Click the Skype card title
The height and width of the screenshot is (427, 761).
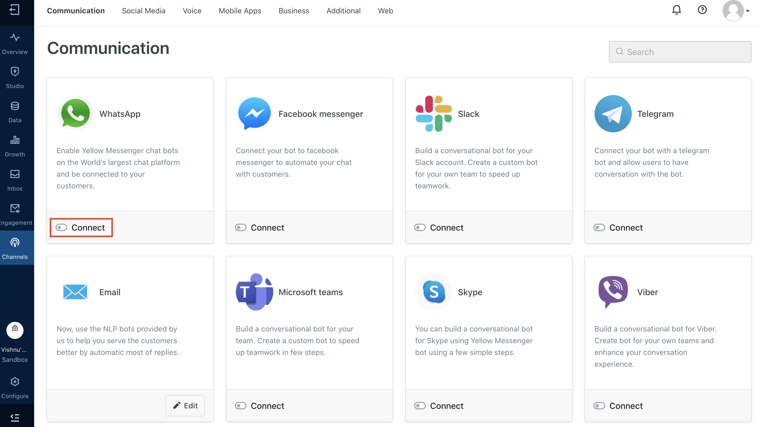[x=470, y=292]
